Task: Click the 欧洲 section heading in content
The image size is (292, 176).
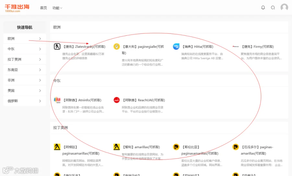Action: pos(57,27)
